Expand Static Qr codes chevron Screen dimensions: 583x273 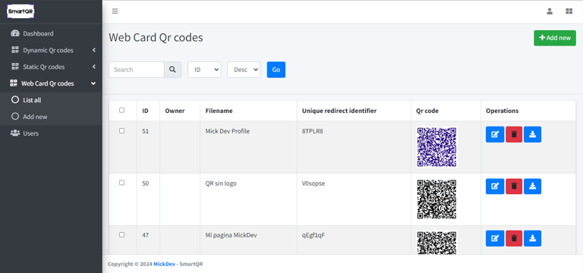[x=94, y=67]
